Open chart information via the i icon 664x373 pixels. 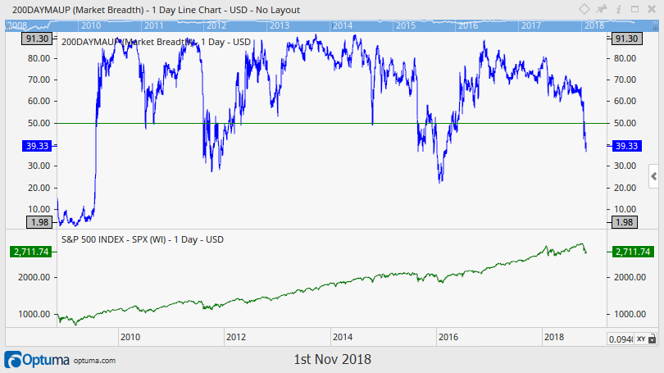click(618, 9)
